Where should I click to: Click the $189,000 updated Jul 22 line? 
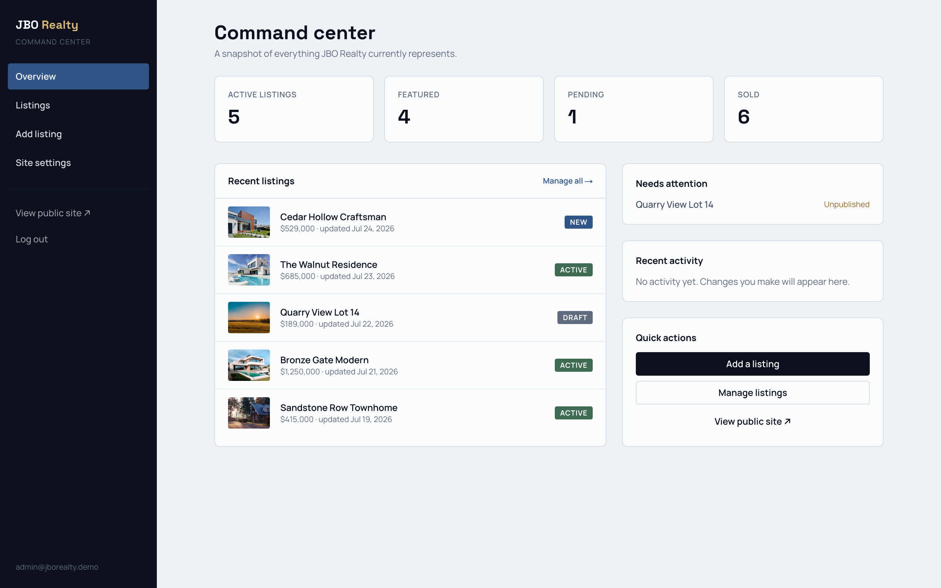tap(337, 324)
